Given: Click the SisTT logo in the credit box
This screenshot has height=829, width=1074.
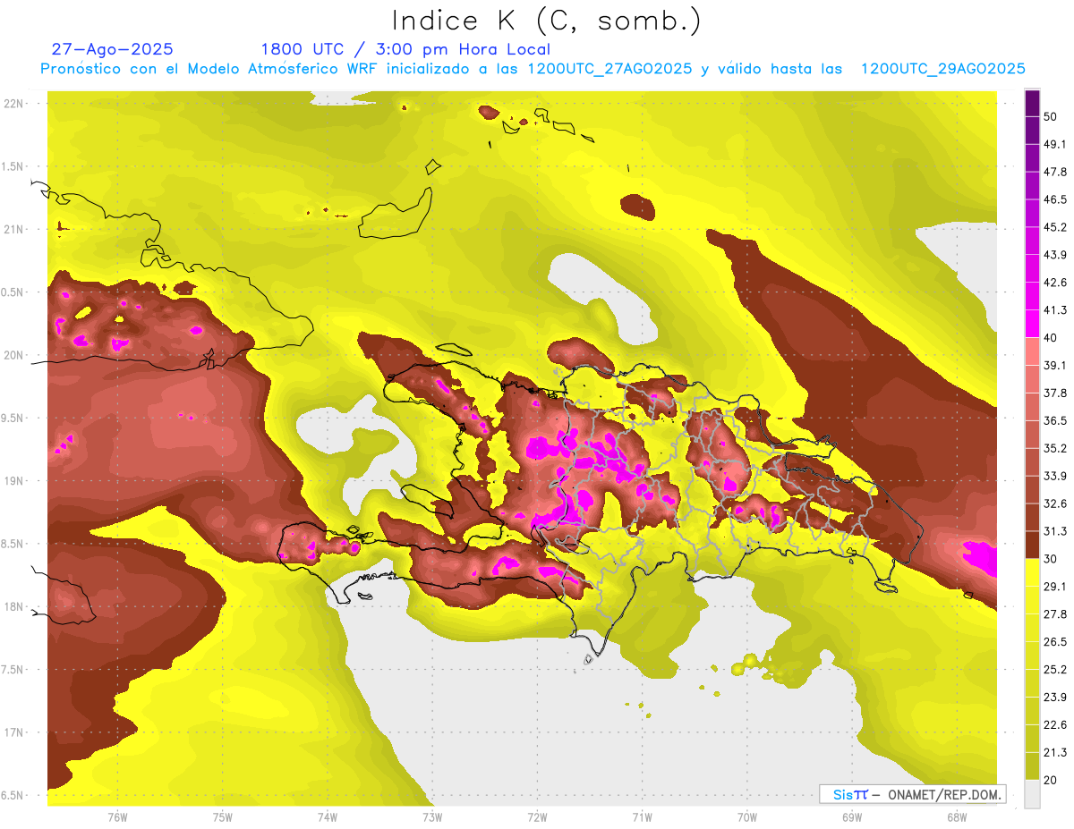Looking at the screenshot, I should click(849, 794).
